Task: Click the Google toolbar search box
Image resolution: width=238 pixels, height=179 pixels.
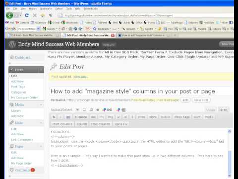Action: point(27,29)
